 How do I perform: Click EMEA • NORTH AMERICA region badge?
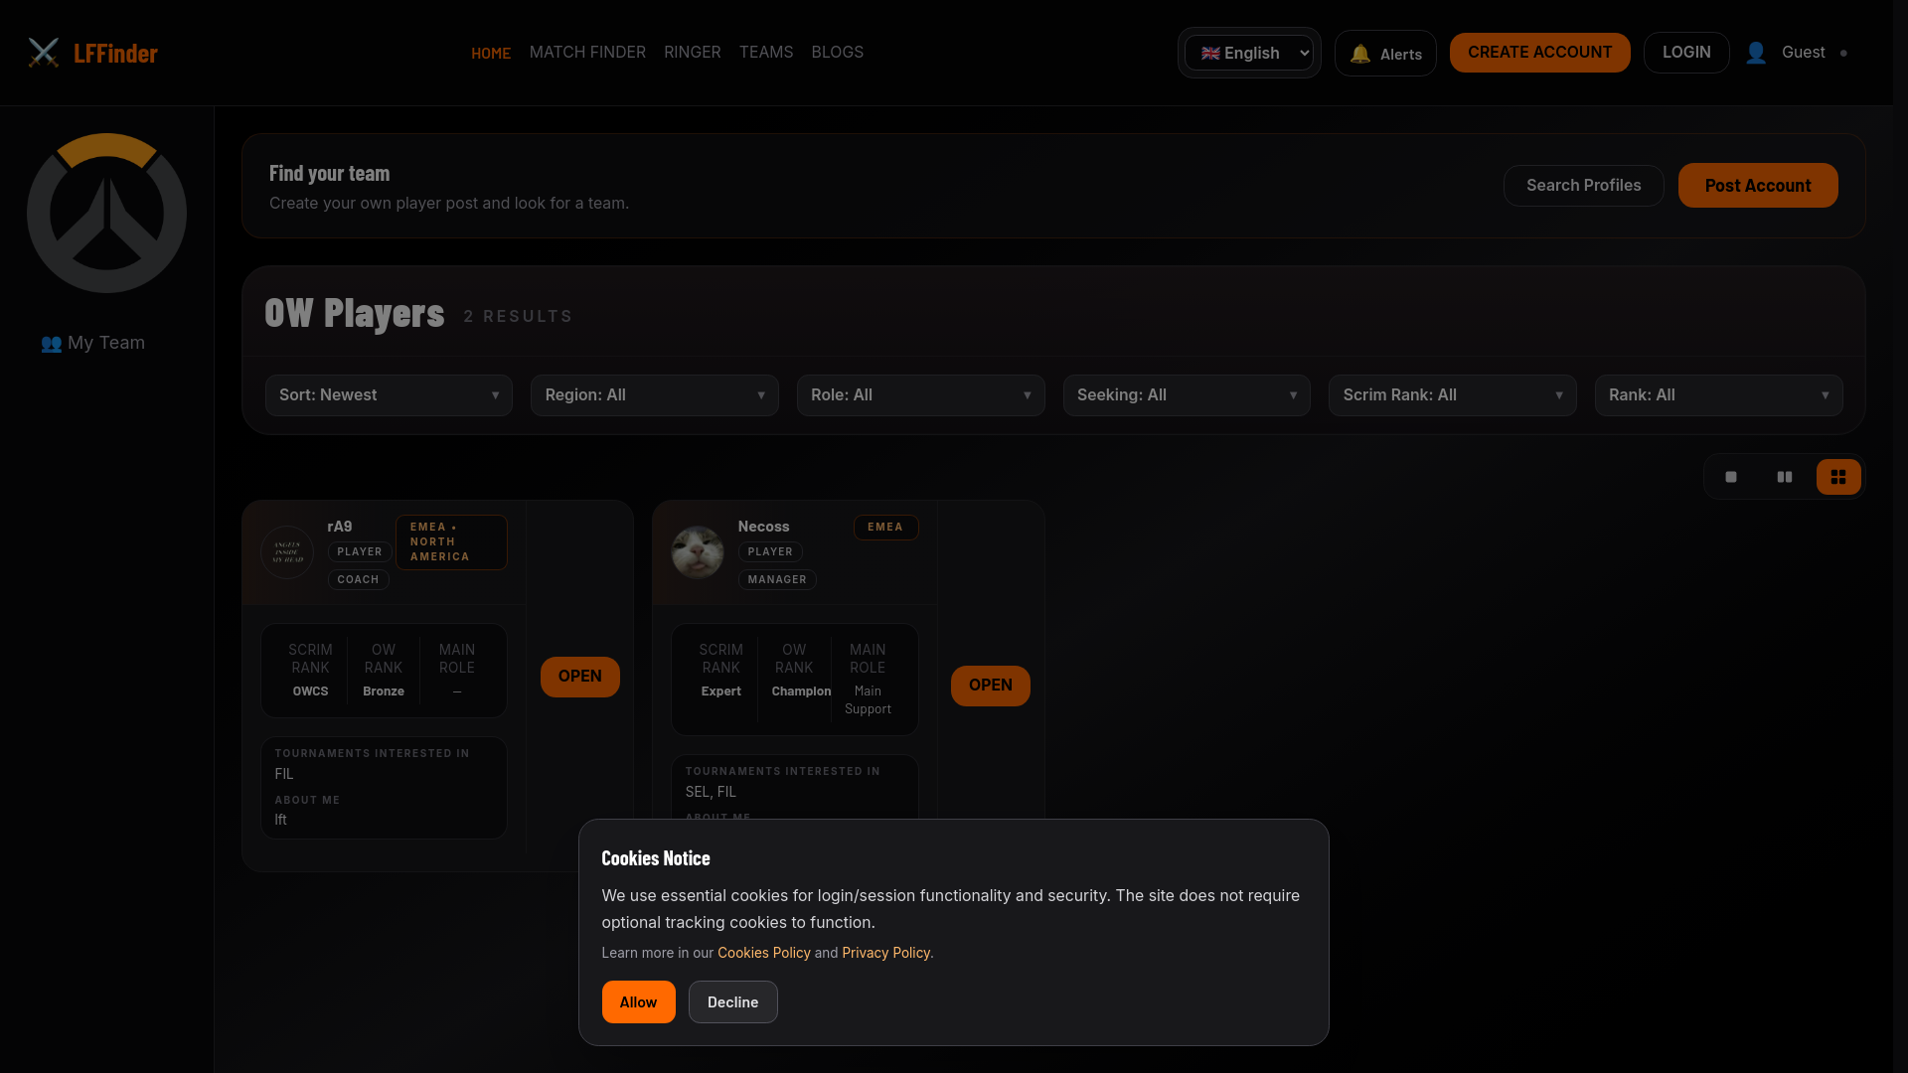tap(451, 542)
